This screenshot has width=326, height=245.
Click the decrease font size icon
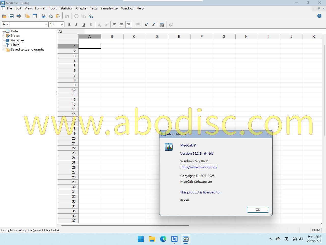tap(154, 25)
